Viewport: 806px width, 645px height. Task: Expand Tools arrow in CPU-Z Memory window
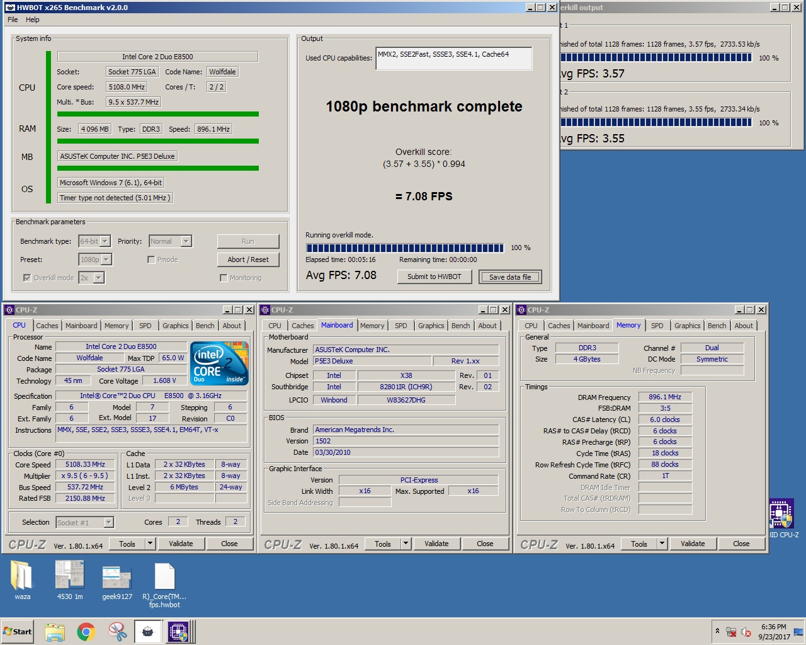click(662, 544)
